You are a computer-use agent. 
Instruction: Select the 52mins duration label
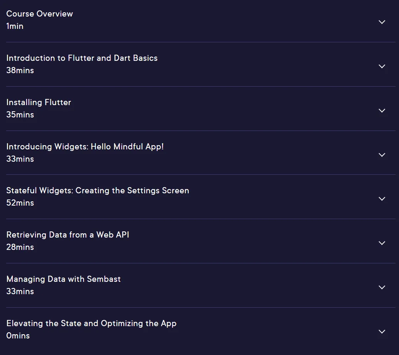(x=20, y=203)
